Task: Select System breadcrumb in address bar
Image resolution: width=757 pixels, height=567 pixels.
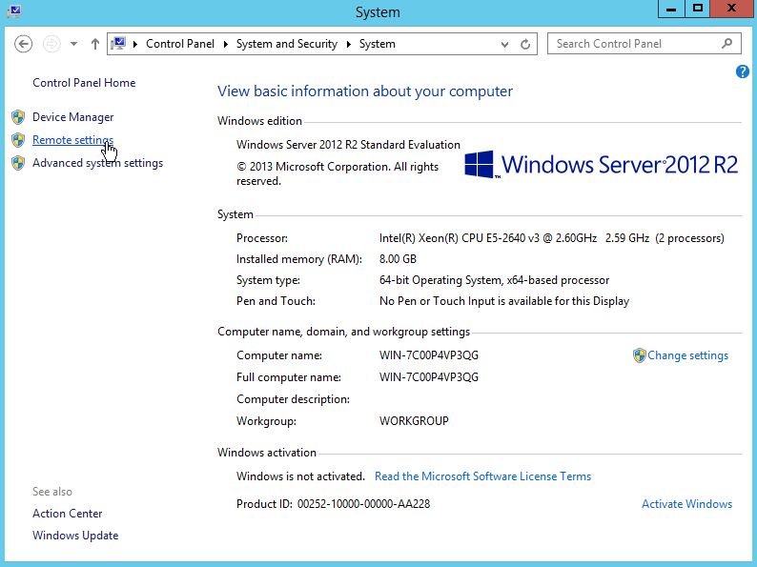Action: point(377,44)
